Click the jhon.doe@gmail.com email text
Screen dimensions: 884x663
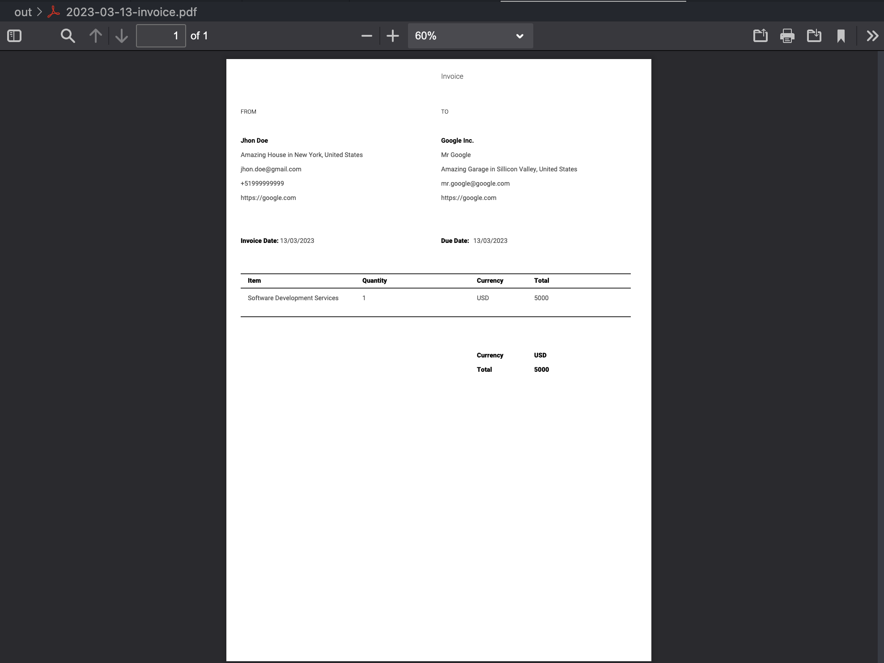[x=271, y=169]
